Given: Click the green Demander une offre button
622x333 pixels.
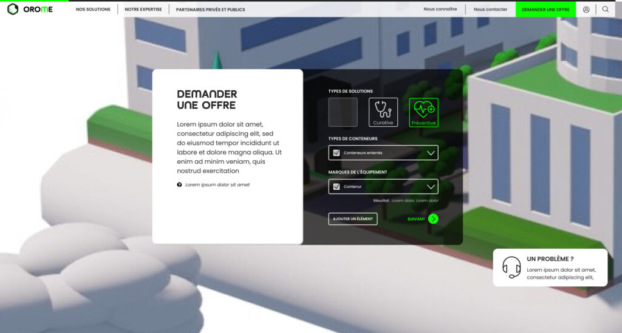Looking at the screenshot, I should pos(545,10).
